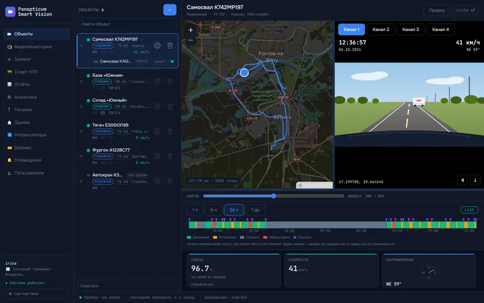
Task: Open the Отчёты section
Action: point(37,84)
